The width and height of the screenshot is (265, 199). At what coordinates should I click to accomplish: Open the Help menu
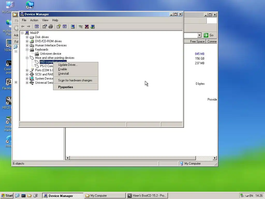click(x=55, y=20)
